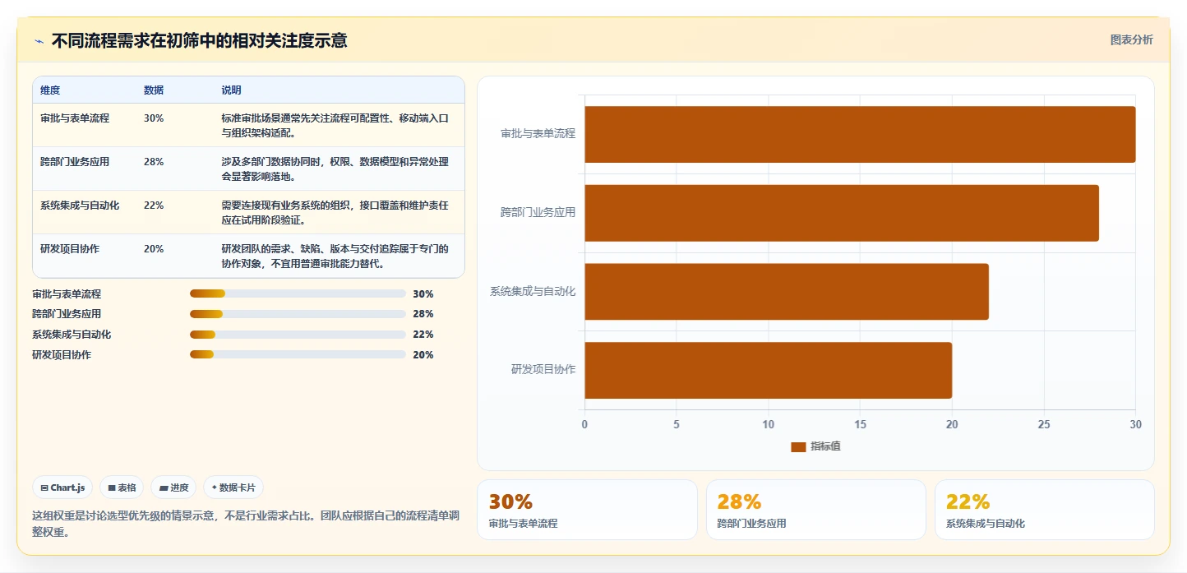The image size is (1187, 573).
Task: Click the Chart.js chip
Action: tap(63, 488)
